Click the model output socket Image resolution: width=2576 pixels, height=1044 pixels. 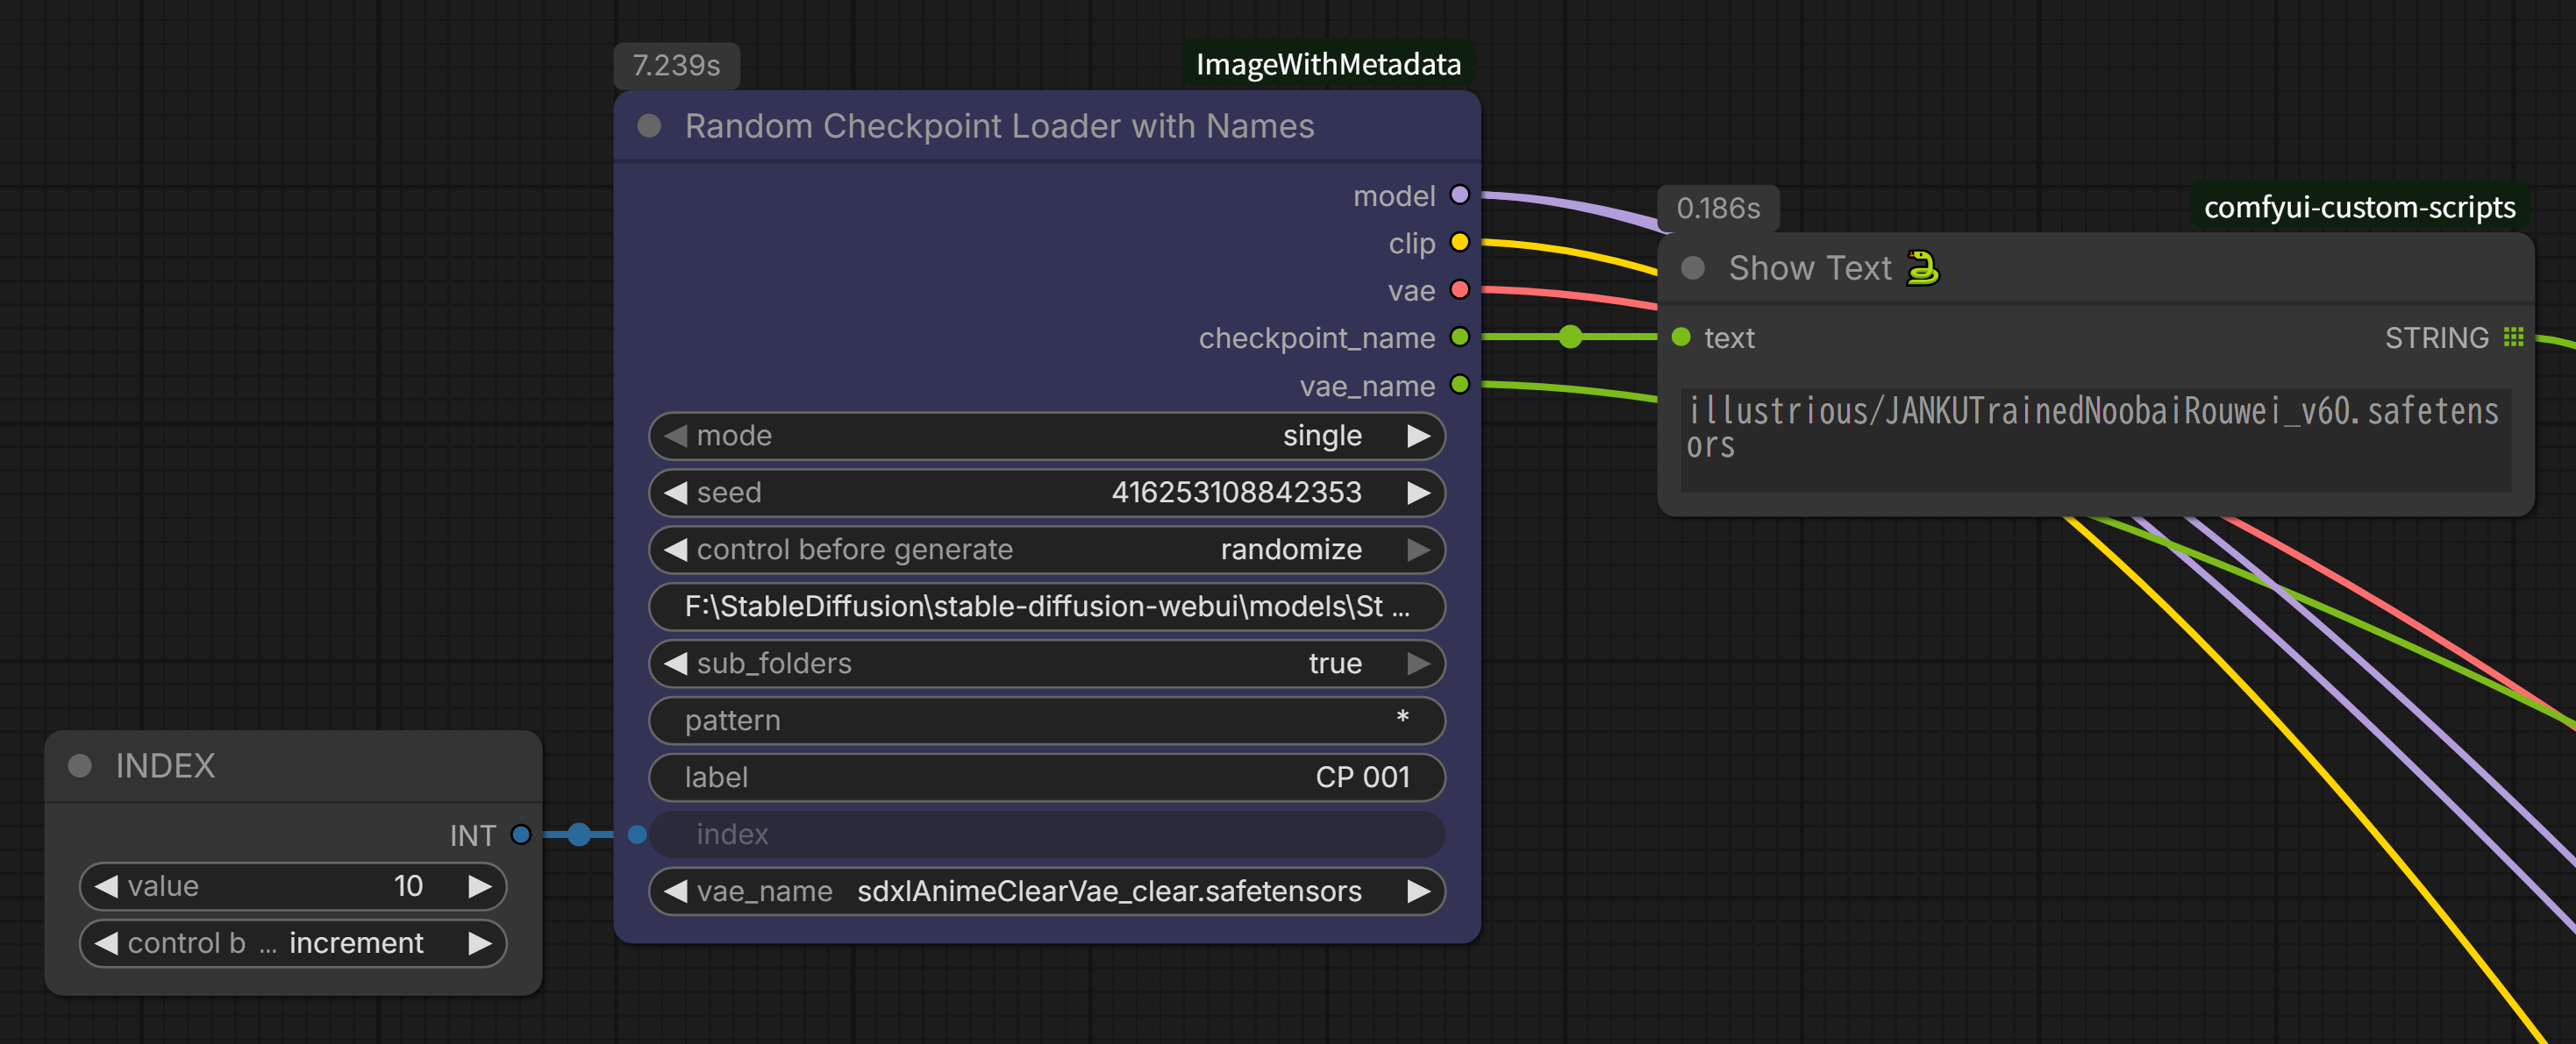(1459, 195)
